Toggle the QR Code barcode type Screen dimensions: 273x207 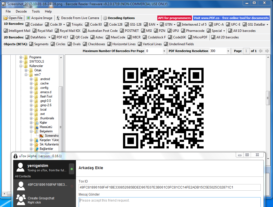pyautogui.click(x=79, y=37)
